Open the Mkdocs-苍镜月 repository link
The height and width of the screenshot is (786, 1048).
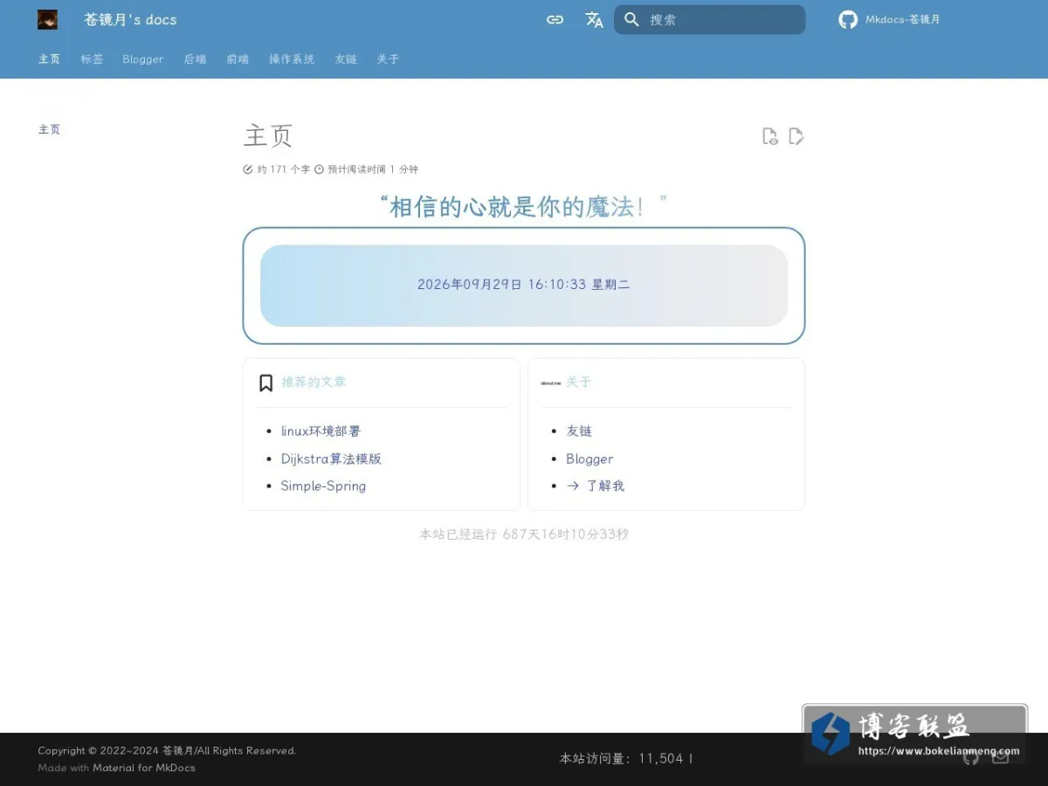903,19
